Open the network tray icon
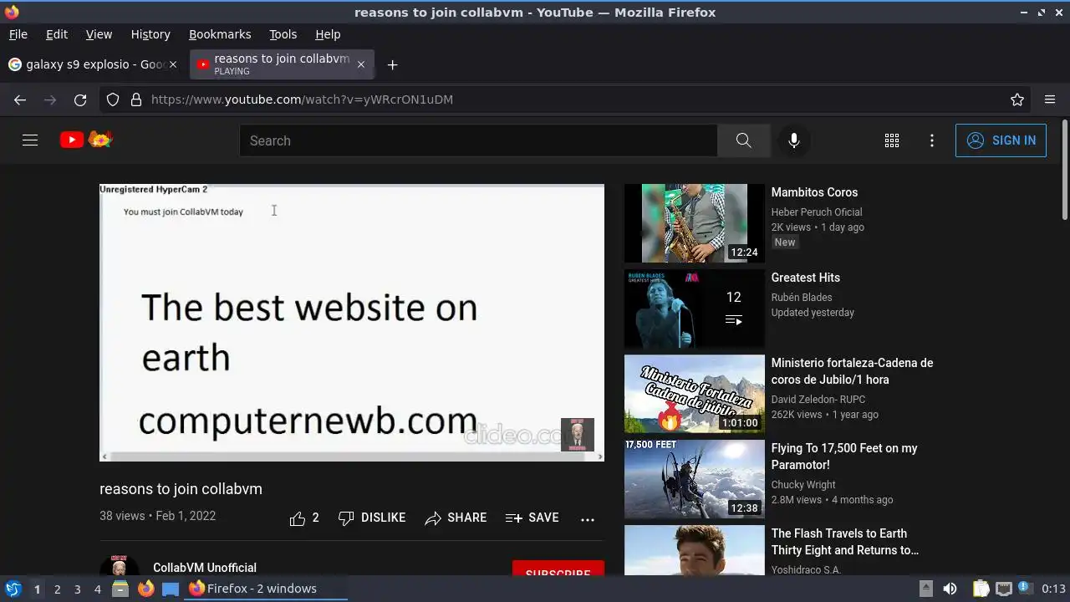Screen dimensions: 1070x602 [x=1004, y=589]
